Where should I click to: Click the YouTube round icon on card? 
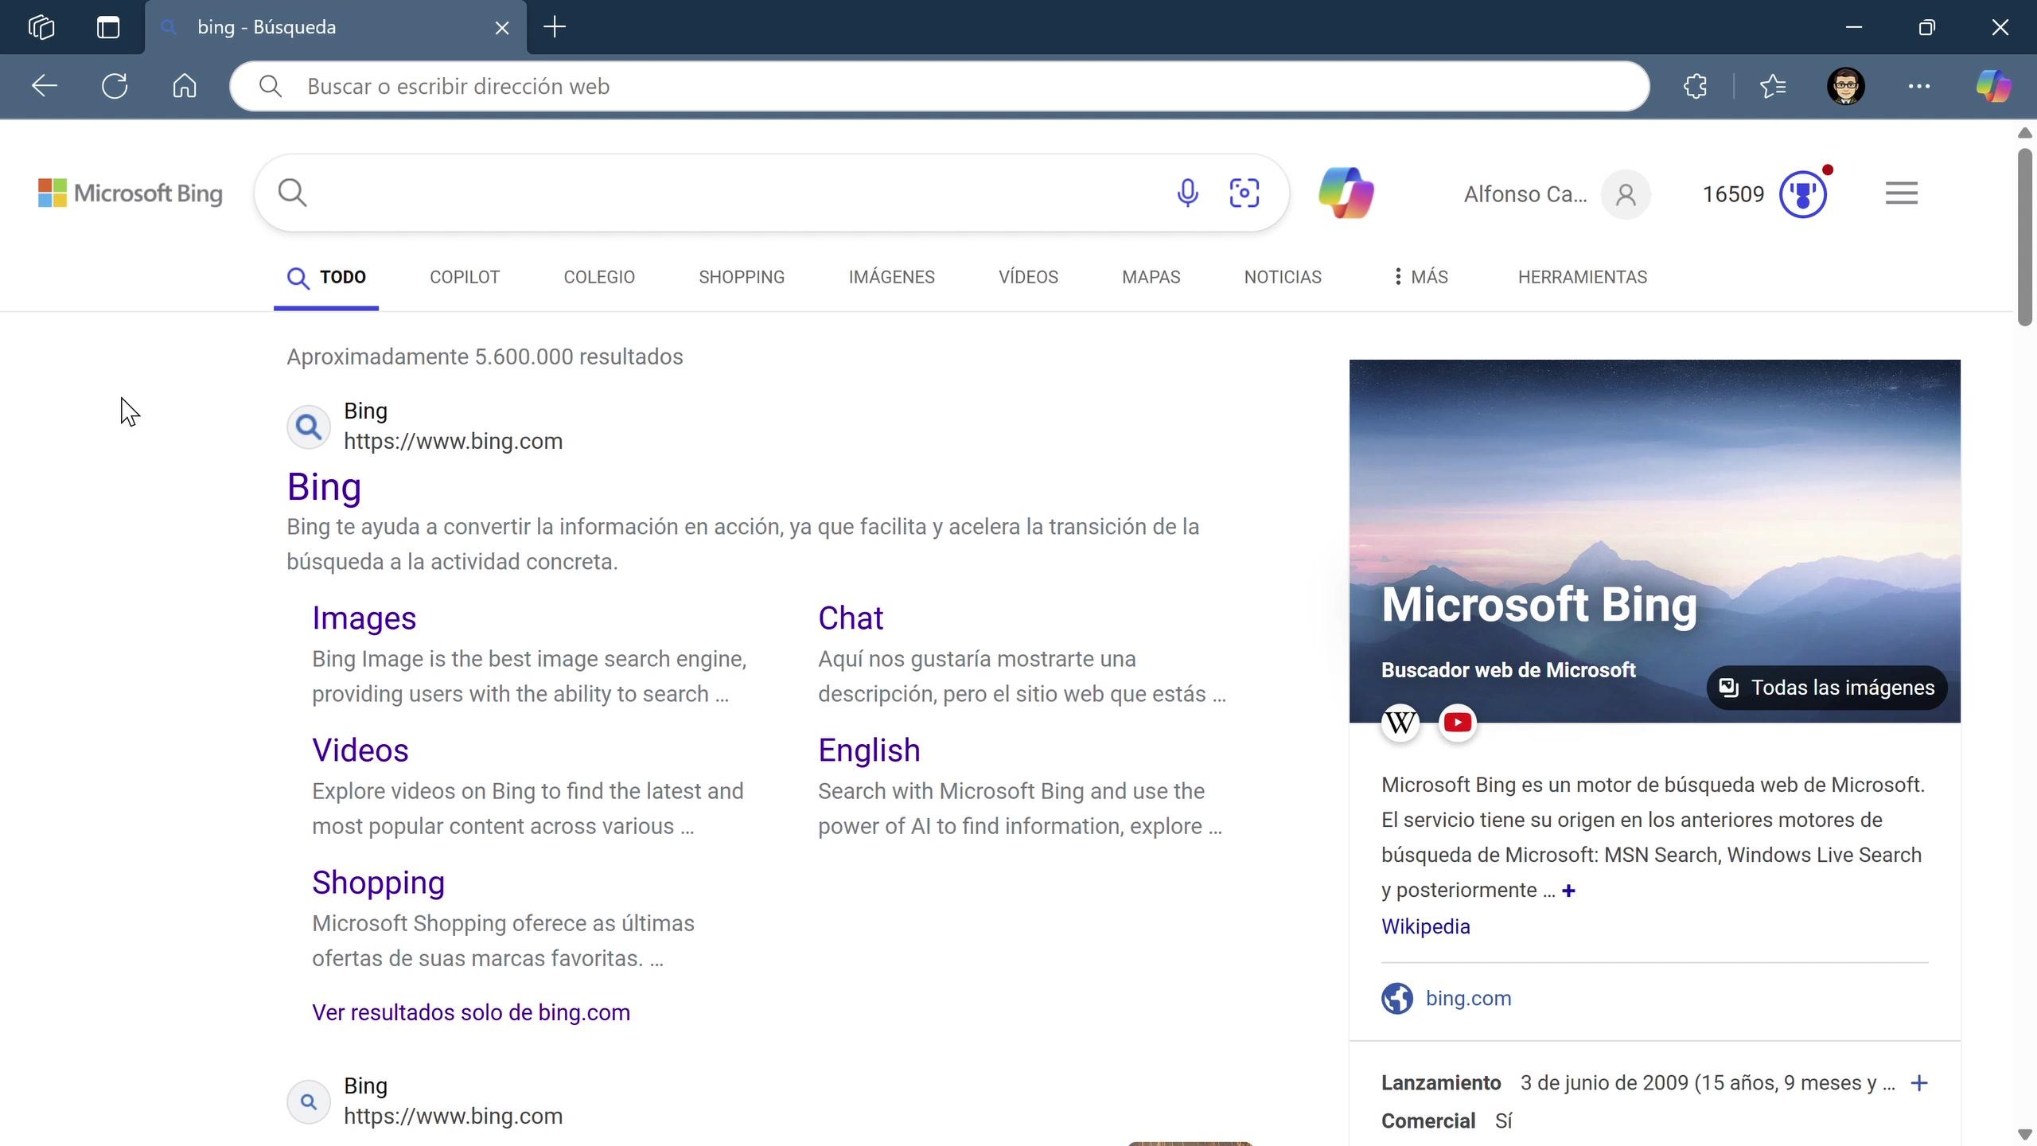pyautogui.click(x=1457, y=723)
